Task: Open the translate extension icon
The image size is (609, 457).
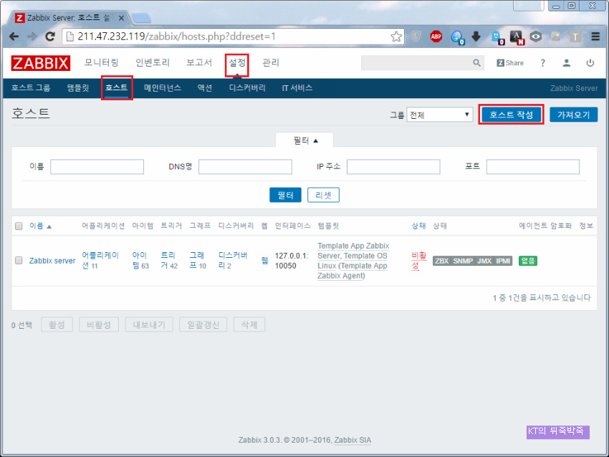Action: [517, 37]
